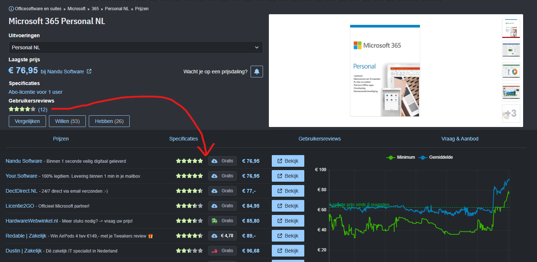Open the Uitvoeringen dropdown showing Personal NL
Viewport: 537px width, 262px height.
(136, 47)
